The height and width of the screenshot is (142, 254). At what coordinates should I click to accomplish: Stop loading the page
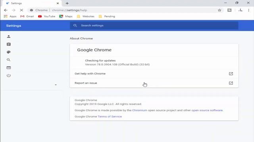coord(21,10)
